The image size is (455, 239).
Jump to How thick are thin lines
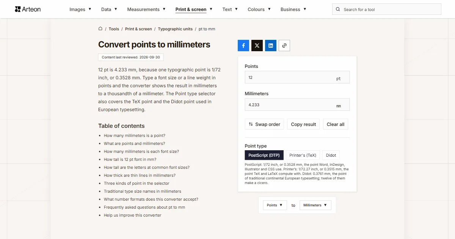(x=140, y=175)
